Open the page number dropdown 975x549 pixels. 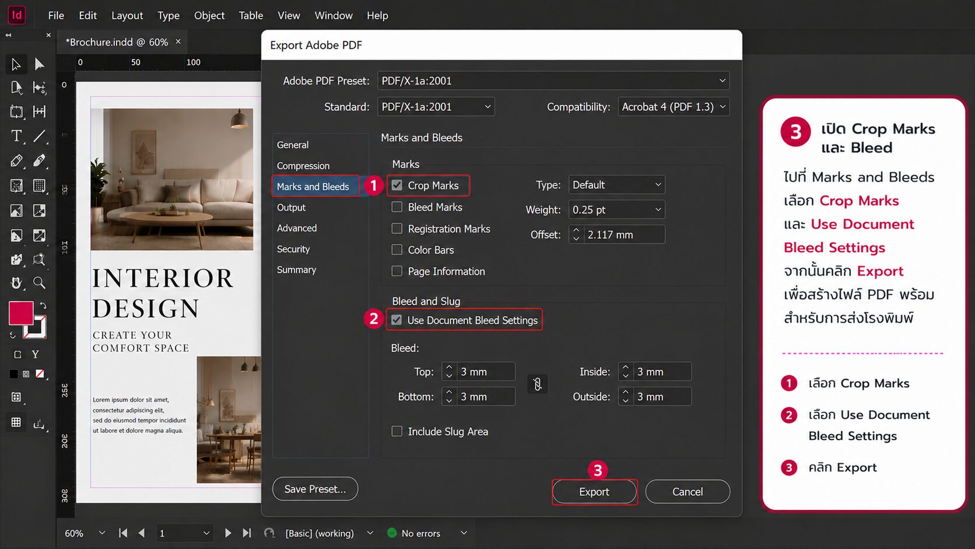206,533
